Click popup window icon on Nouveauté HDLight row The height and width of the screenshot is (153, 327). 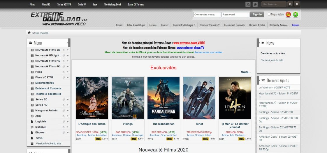point(64,55)
